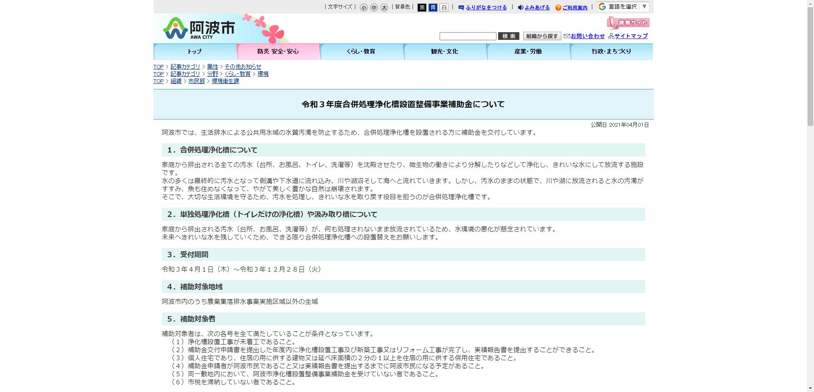
Task: Set background color to 白
Action: coord(444,8)
